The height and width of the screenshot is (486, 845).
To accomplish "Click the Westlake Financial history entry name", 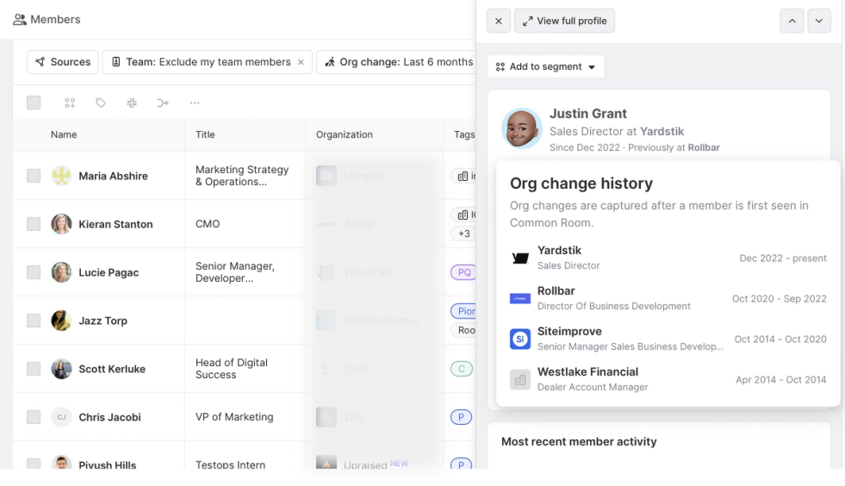I will (587, 371).
